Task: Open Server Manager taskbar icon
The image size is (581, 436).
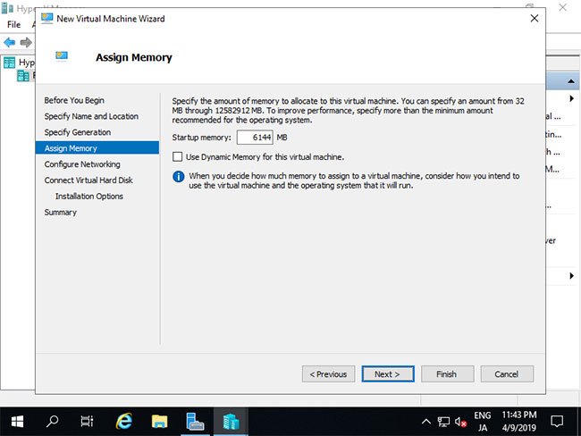Action: (195, 422)
